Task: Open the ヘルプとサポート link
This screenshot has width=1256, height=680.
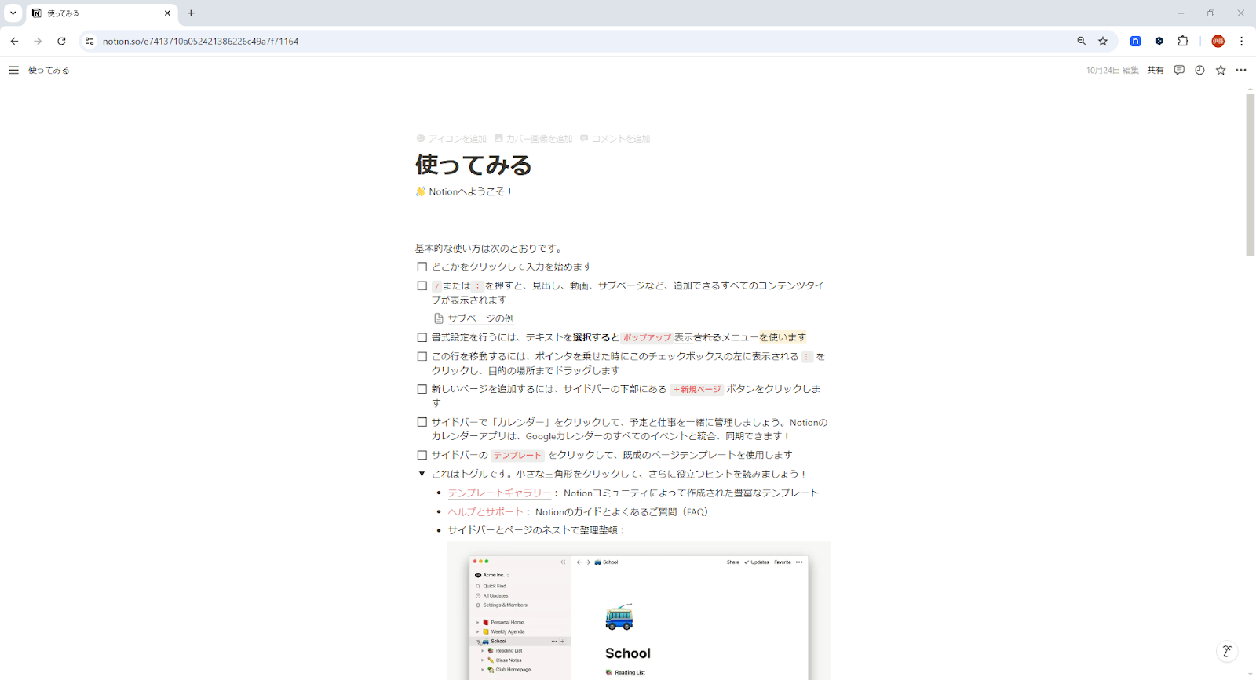Action: coord(486,512)
